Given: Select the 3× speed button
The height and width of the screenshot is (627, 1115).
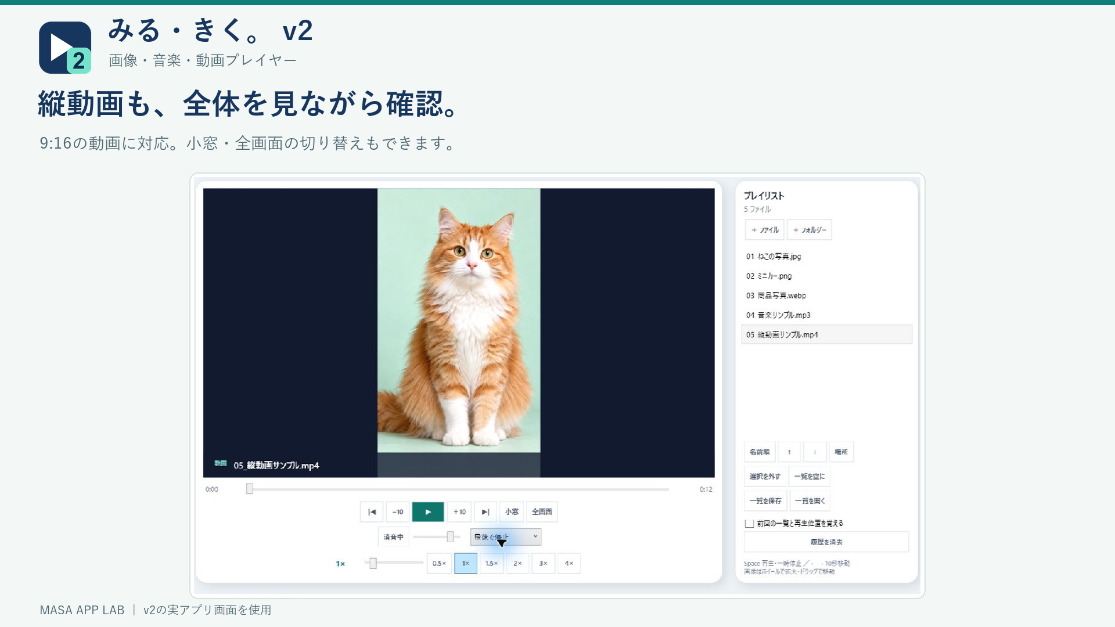Looking at the screenshot, I should coord(543,563).
